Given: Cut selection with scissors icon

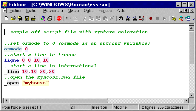Looking at the screenshot, I should point(84,18).
